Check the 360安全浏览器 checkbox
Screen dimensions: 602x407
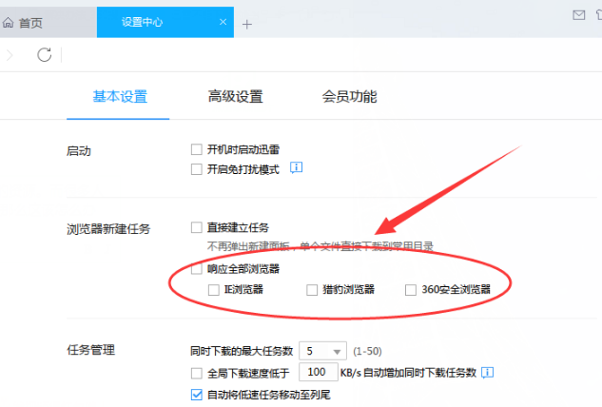pyautogui.click(x=411, y=290)
